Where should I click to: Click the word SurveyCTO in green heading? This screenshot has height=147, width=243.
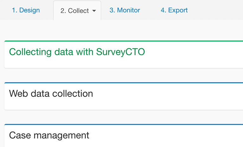coord(121,52)
